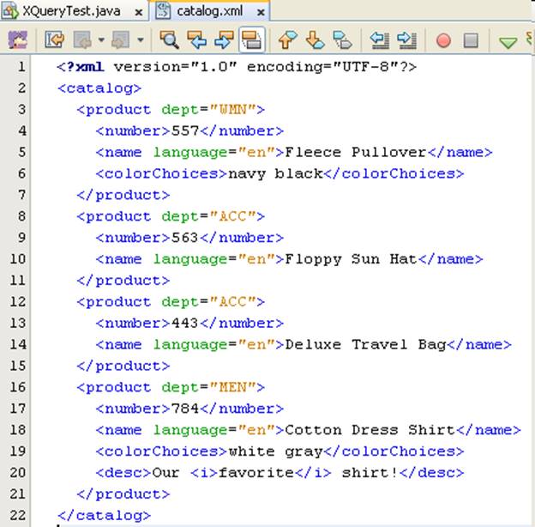Click the XML file icon on the catalog.xml tab
This screenshot has height=527, width=535.
[x=163, y=10]
